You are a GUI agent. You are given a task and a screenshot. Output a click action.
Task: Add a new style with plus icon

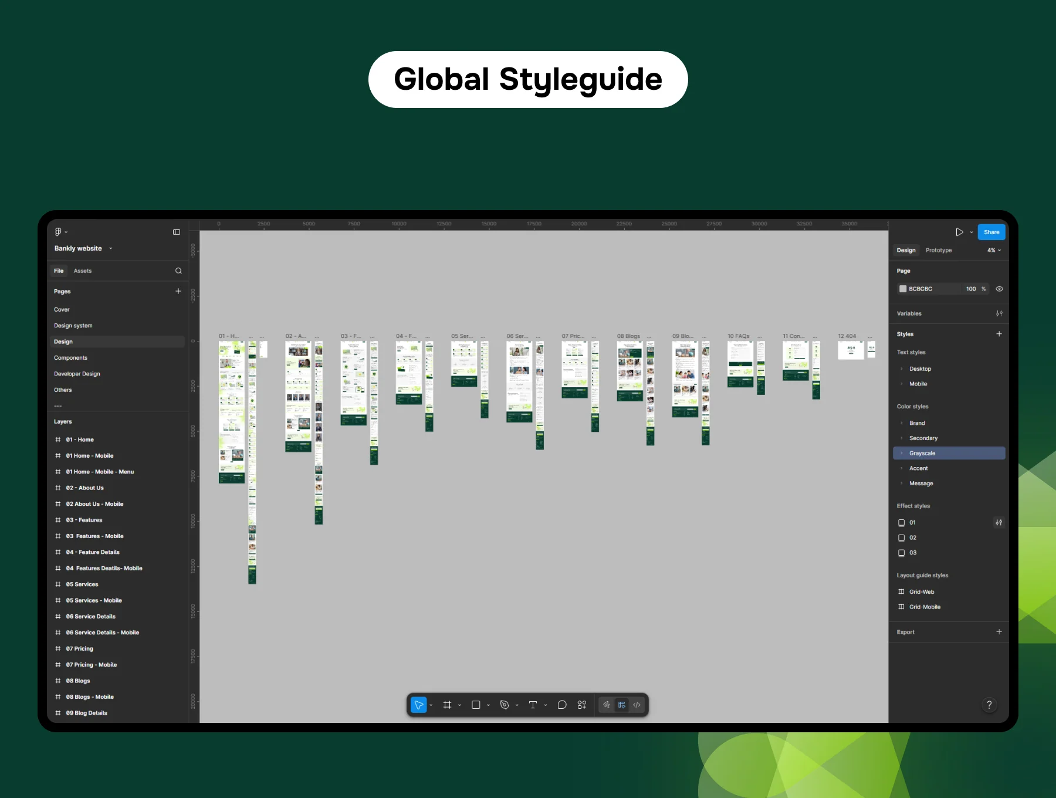pyautogui.click(x=999, y=334)
